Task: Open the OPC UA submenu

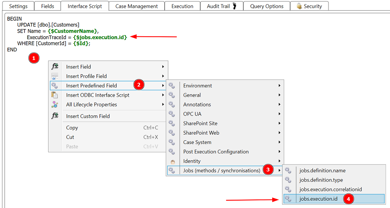Action: (x=225, y=114)
